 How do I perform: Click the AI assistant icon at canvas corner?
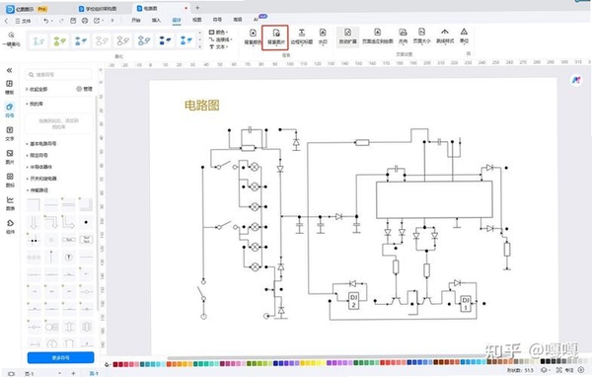pyautogui.click(x=576, y=80)
